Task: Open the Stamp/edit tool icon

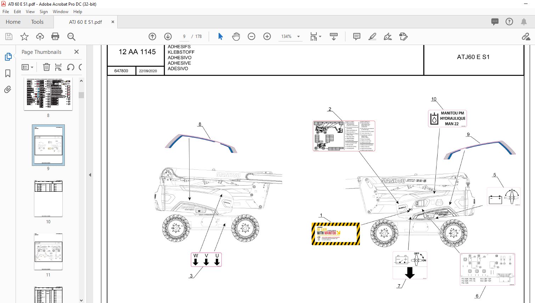Action: pos(403,37)
